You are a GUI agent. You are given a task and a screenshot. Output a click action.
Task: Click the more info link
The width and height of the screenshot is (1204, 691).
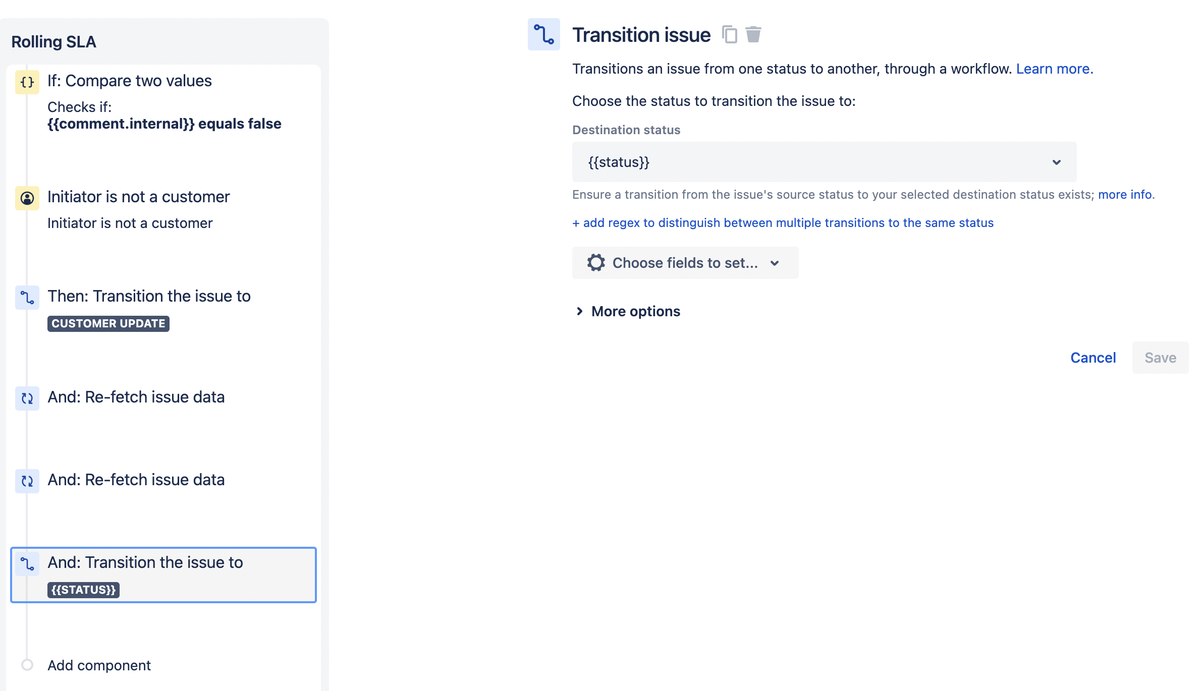coord(1125,195)
